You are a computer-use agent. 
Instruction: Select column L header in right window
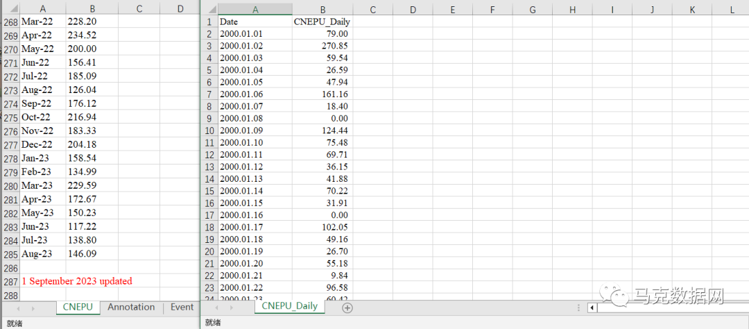coord(732,9)
